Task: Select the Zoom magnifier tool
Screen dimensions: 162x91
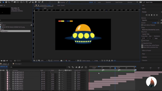Action: [x=9, y=2]
